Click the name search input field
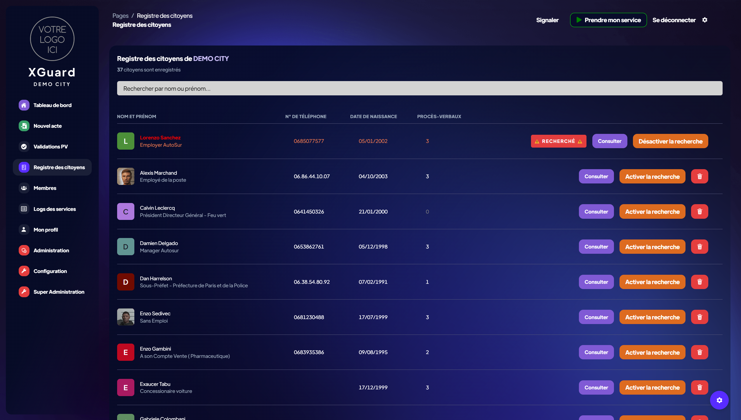This screenshot has height=420, width=741. pyautogui.click(x=419, y=88)
